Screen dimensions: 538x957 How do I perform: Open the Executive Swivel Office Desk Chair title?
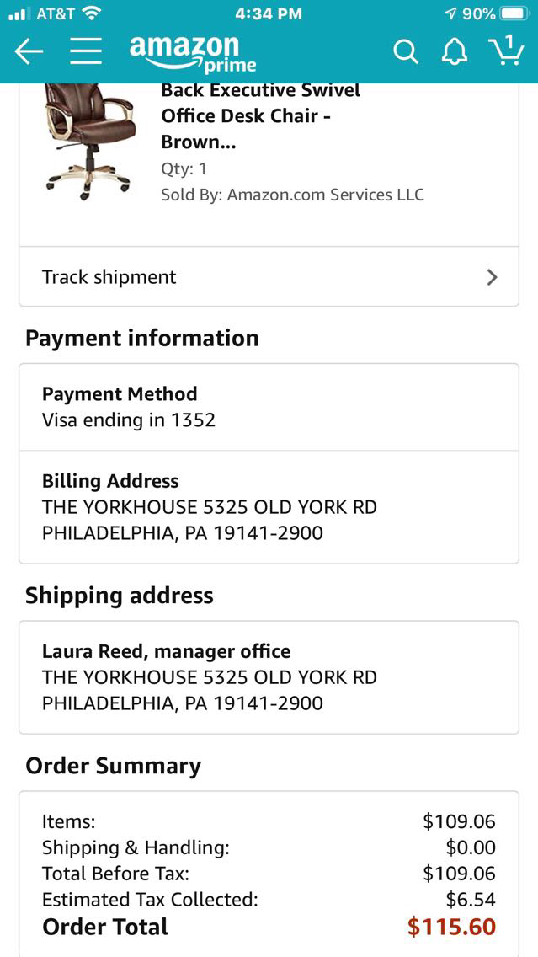tap(260, 116)
